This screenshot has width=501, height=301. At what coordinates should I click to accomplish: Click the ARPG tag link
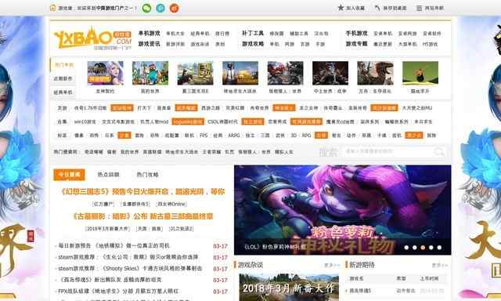click(234, 136)
